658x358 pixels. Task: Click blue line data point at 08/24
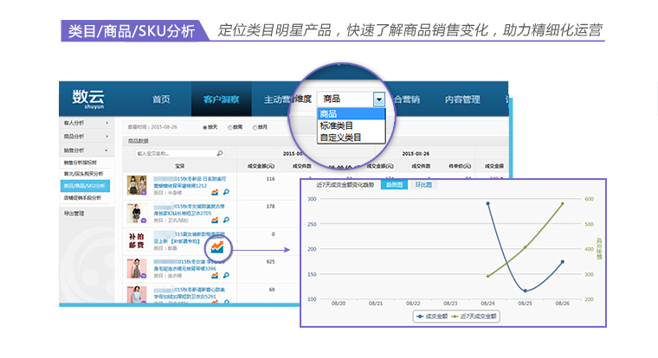[487, 204]
